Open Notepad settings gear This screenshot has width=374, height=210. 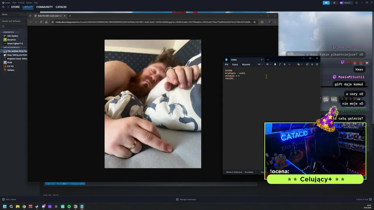click(x=317, y=64)
